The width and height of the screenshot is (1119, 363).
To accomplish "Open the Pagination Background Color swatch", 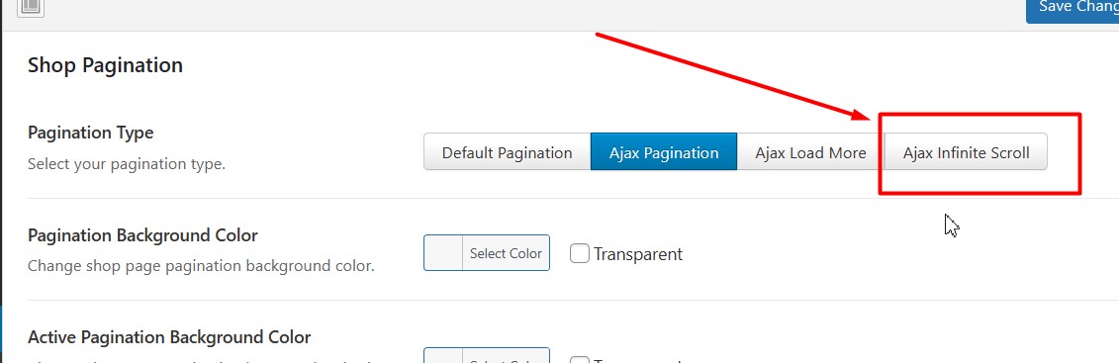I will click(x=443, y=252).
